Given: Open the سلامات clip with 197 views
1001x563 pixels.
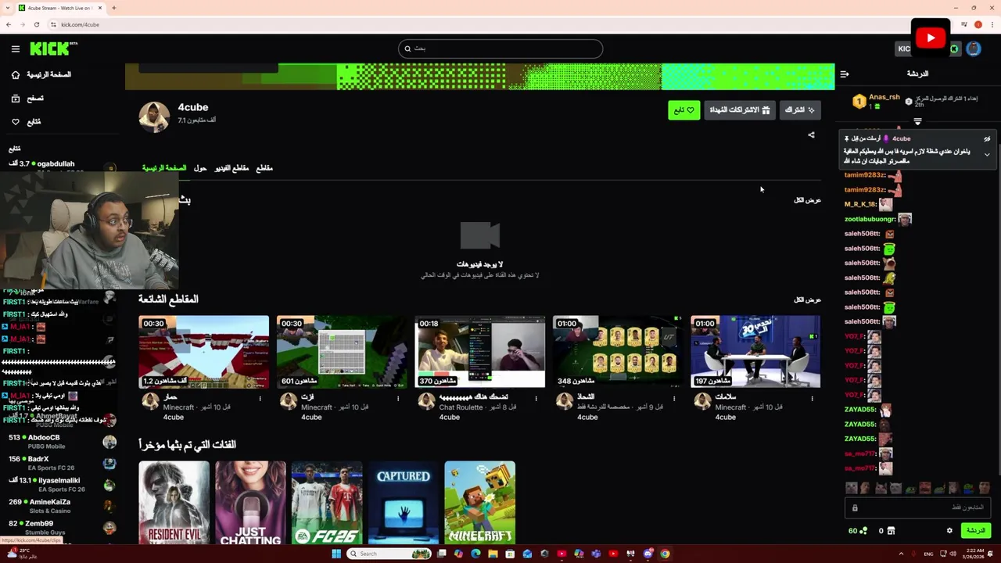Looking at the screenshot, I should [x=755, y=352].
